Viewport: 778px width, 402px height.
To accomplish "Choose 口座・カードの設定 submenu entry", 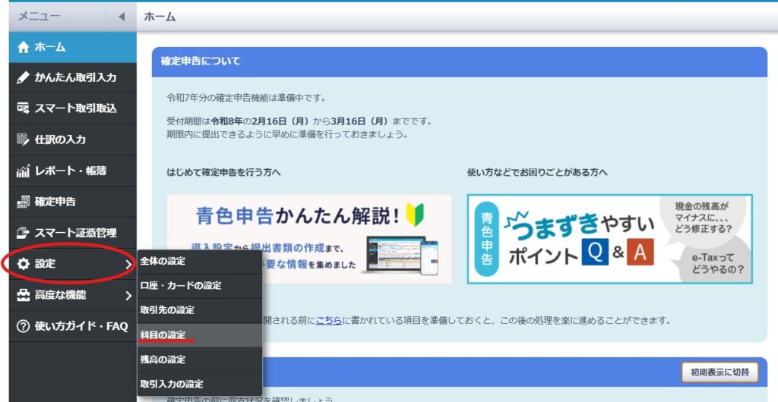I will click(181, 285).
